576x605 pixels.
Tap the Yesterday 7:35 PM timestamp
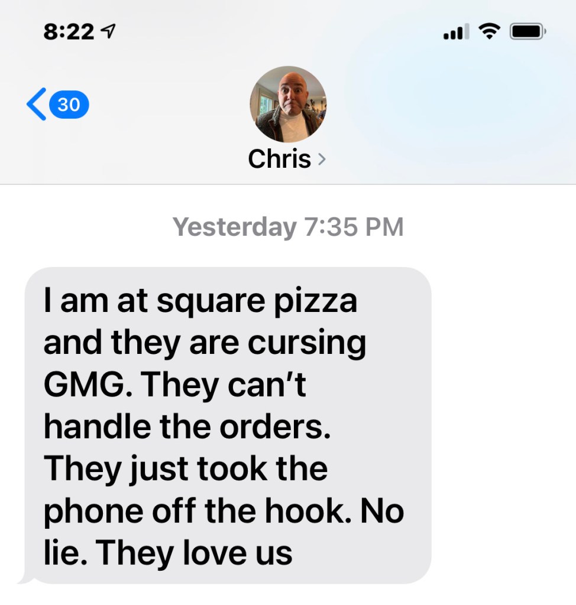288,226
